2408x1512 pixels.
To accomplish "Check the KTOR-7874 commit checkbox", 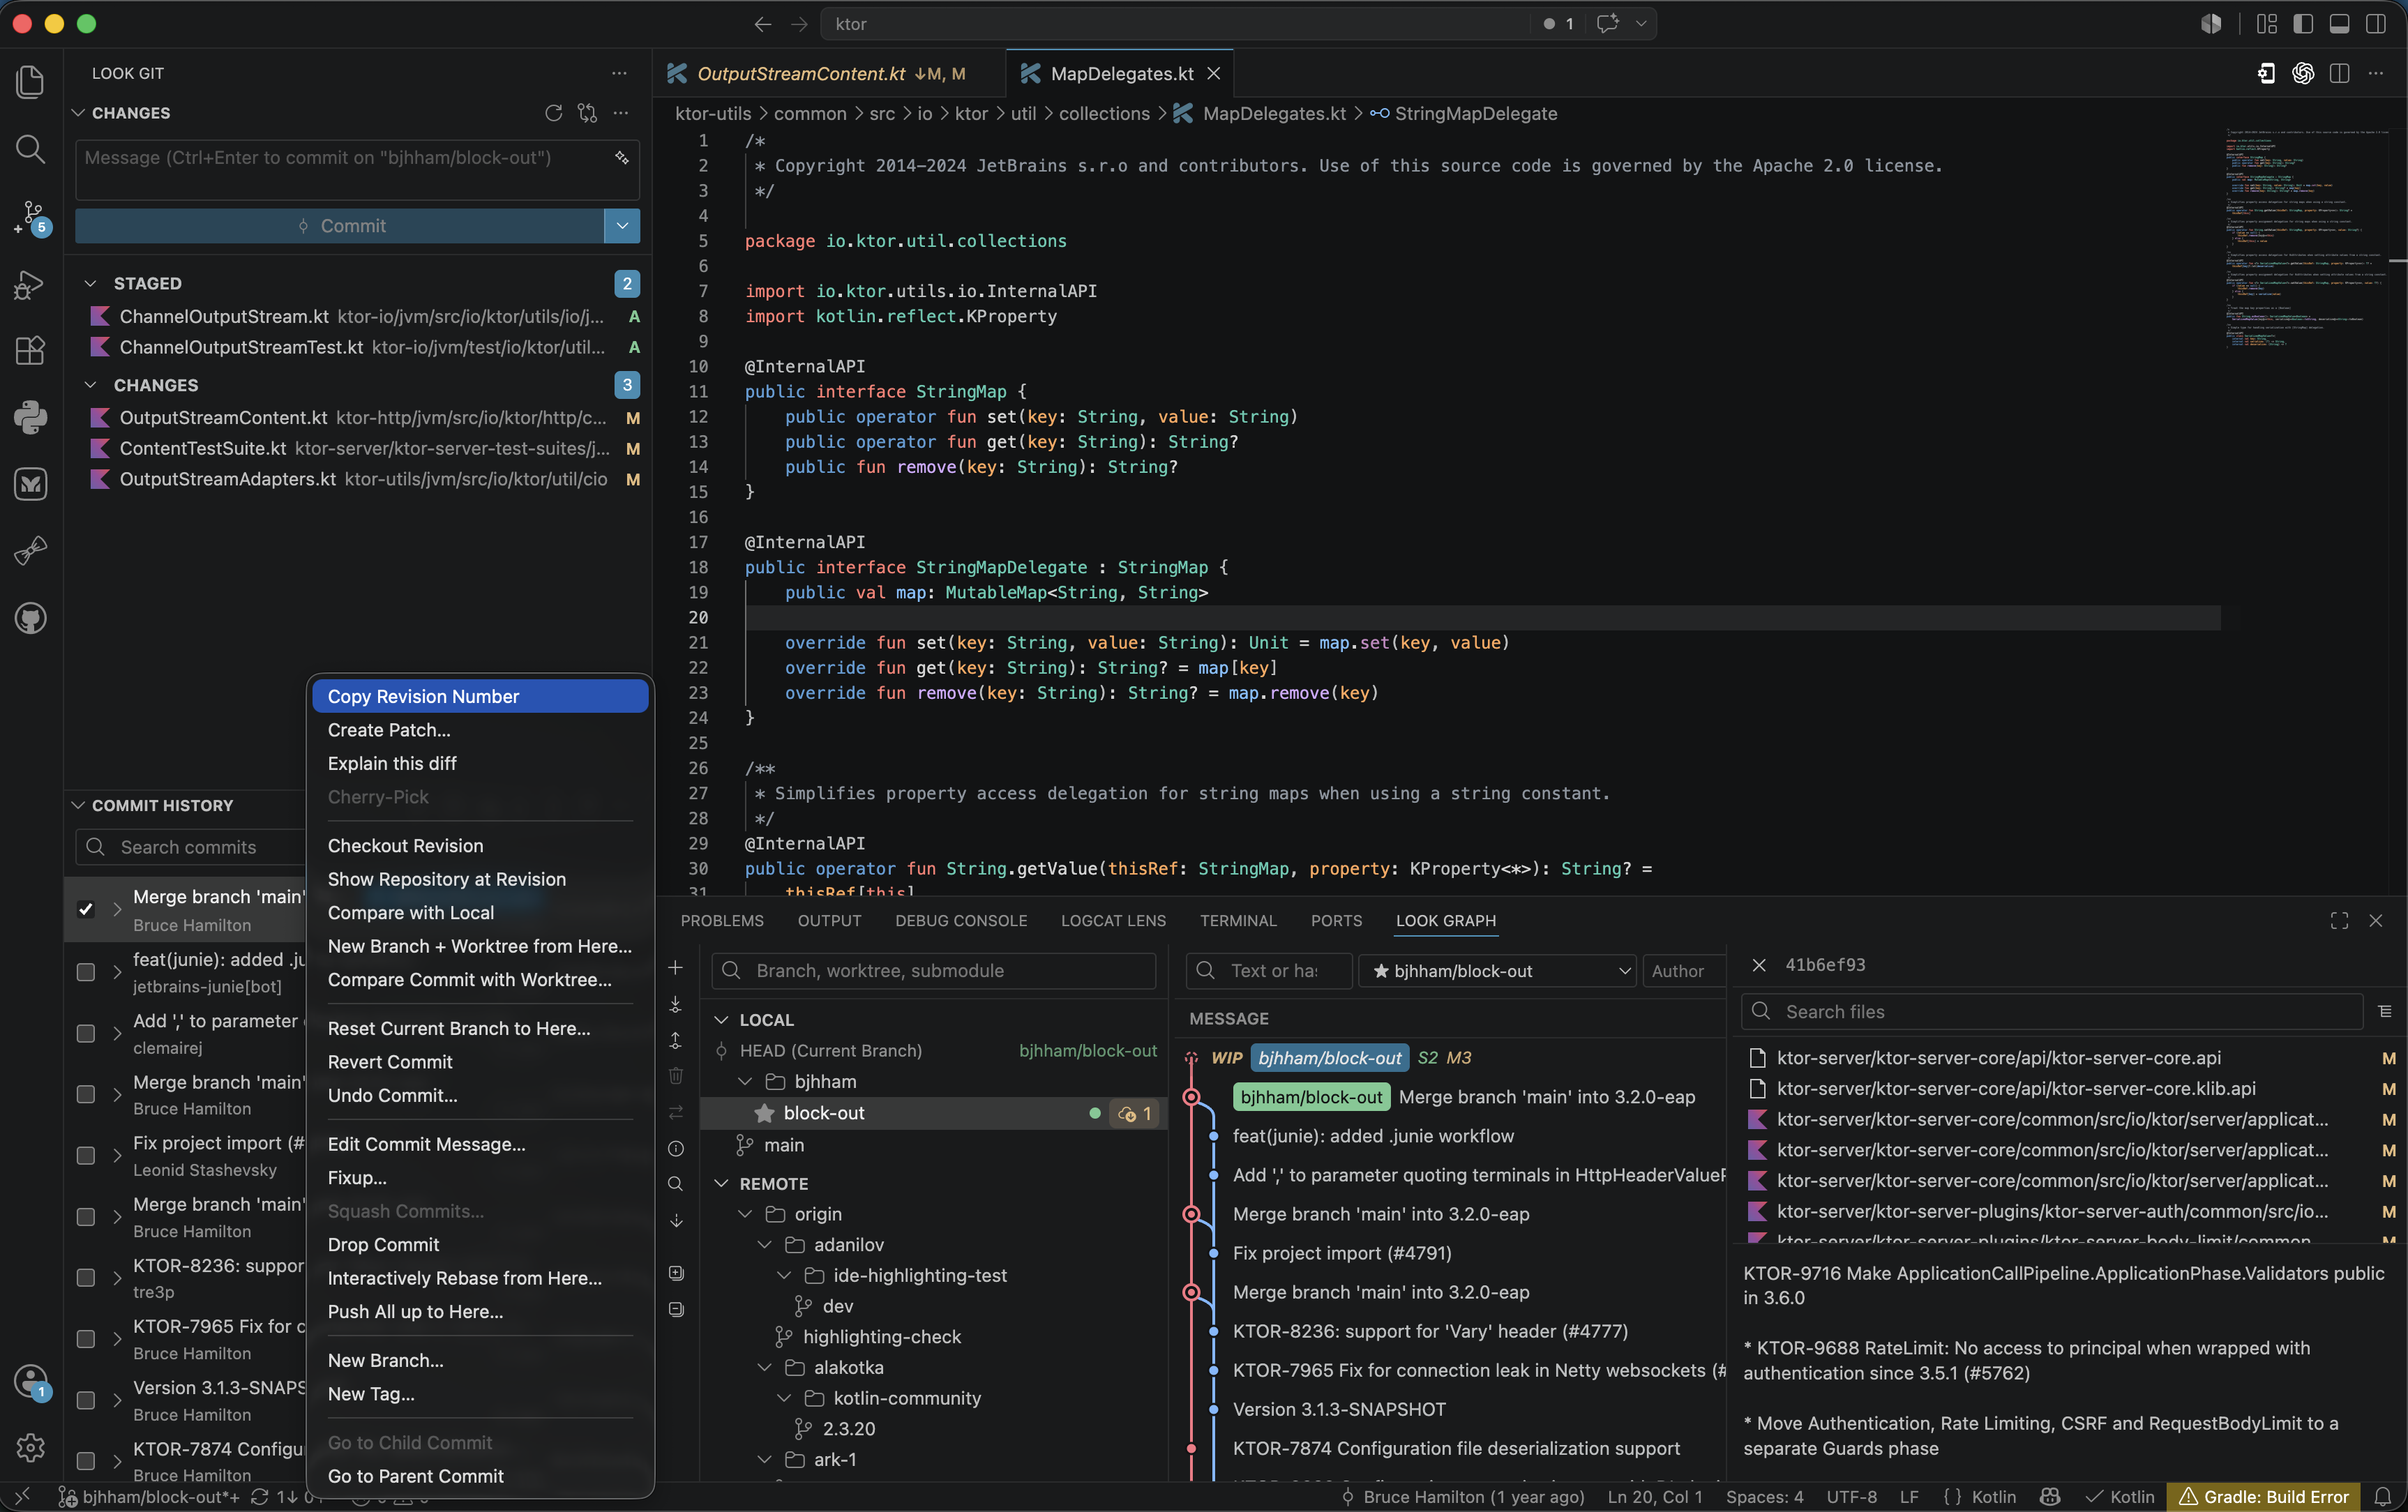I will [86, 1460].
